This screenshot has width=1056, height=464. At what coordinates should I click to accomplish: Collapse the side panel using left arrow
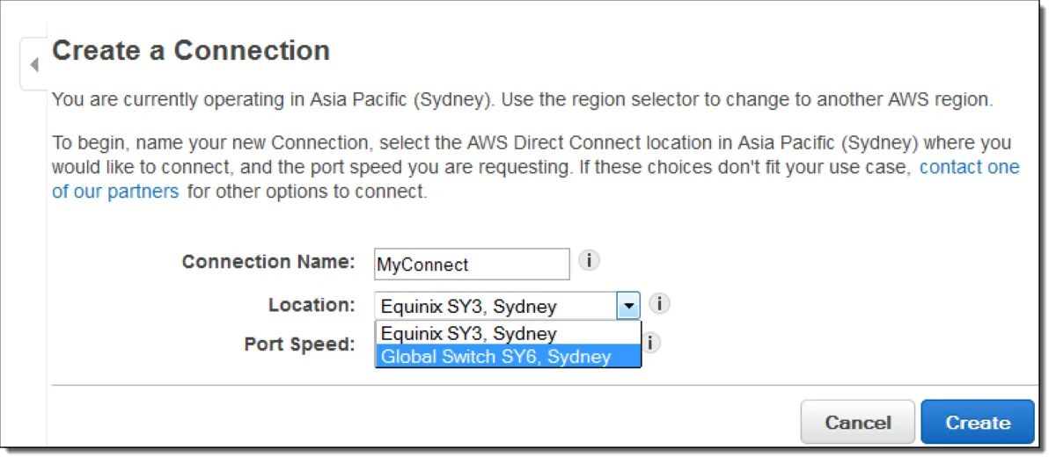click(x=34, y=65)
